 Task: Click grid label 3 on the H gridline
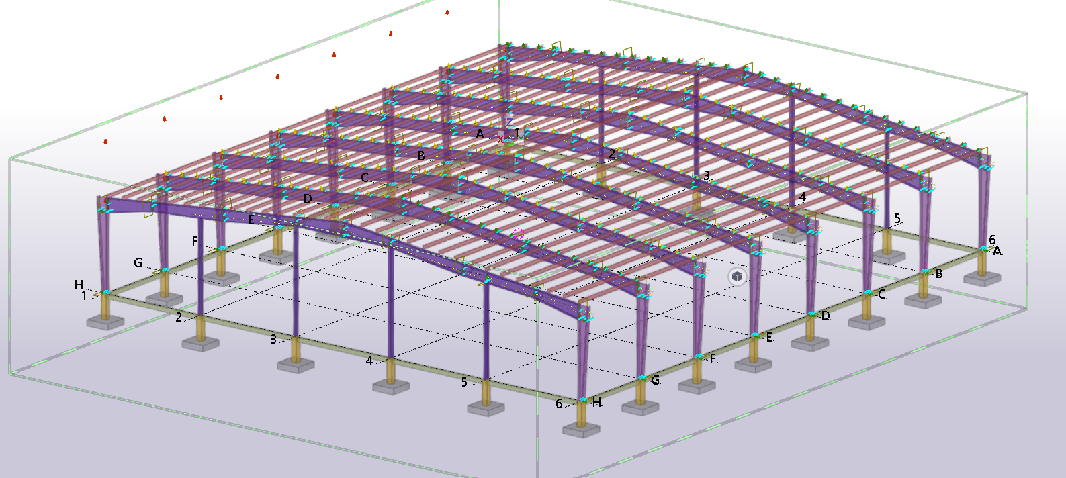(x=273, y=339)
